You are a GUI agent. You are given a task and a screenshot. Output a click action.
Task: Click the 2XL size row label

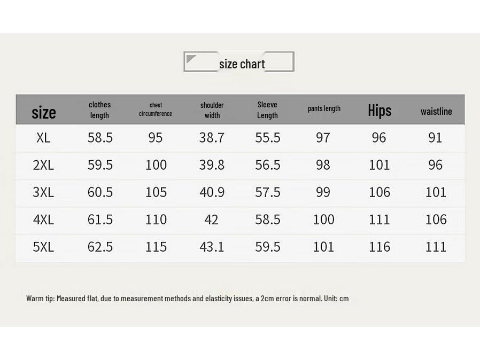point(43,165)
